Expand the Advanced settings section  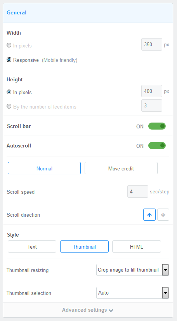[88, 310]
